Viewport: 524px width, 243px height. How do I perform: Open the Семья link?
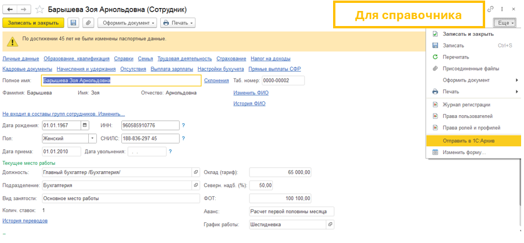coord(146,58)
